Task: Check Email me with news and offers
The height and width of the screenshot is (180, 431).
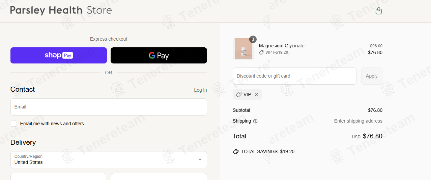Action: (14, 124)
